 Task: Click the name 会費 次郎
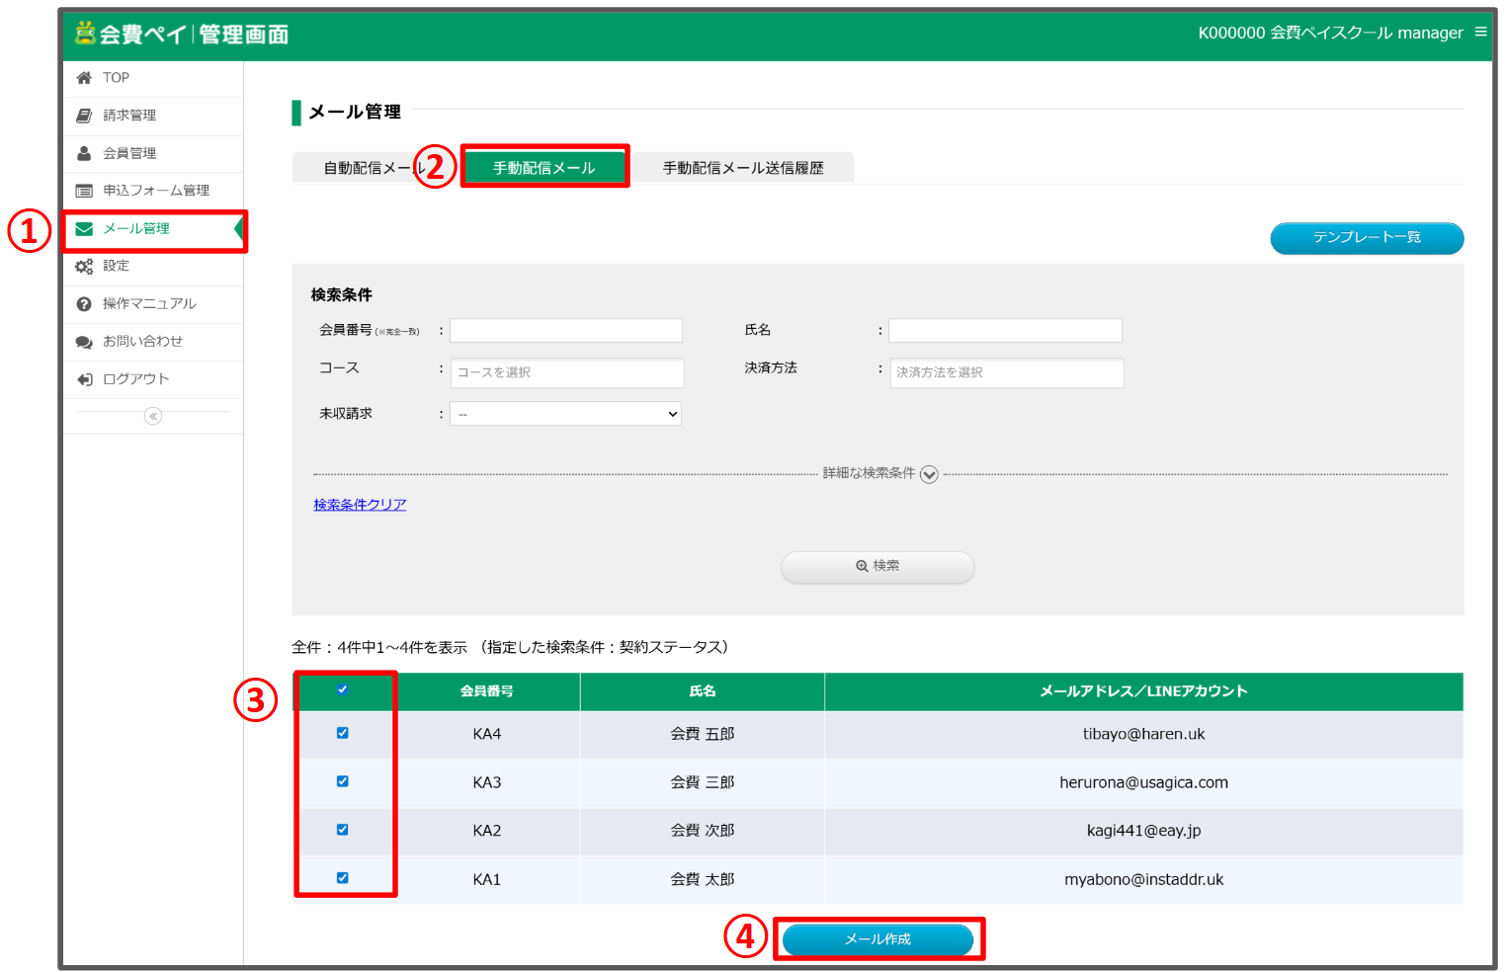coord(703,831)
